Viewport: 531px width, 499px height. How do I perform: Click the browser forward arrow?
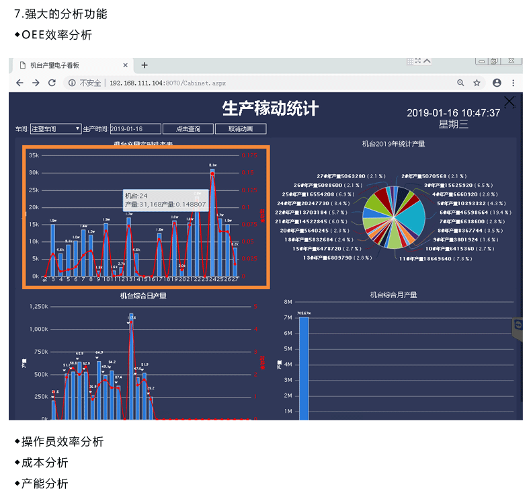click(x=36, y=83)
